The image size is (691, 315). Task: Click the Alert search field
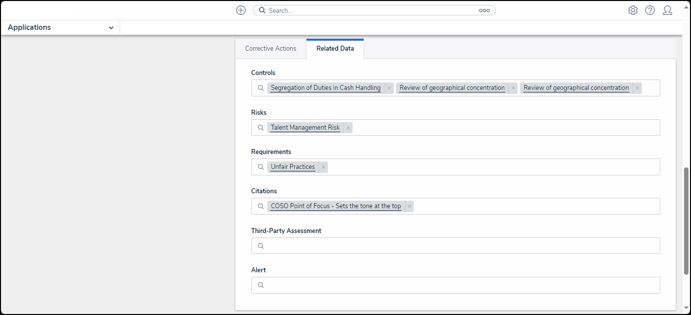tap(462, 285)
